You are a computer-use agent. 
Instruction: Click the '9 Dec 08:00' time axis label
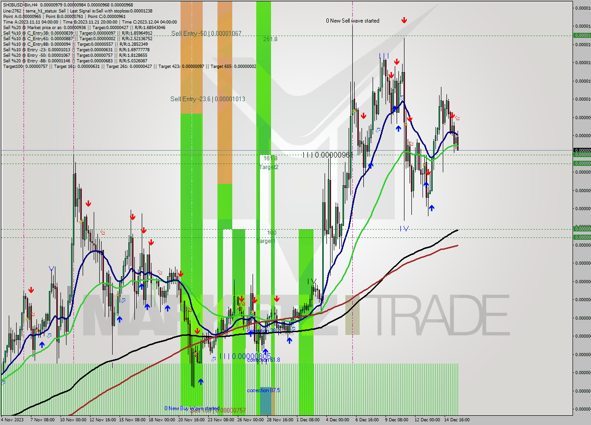pyautogui.click(x=397, y=420)
